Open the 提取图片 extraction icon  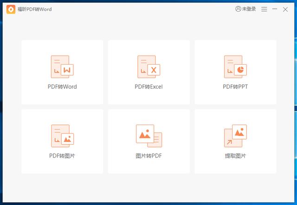pyautogui.click(x=235, y=136)
